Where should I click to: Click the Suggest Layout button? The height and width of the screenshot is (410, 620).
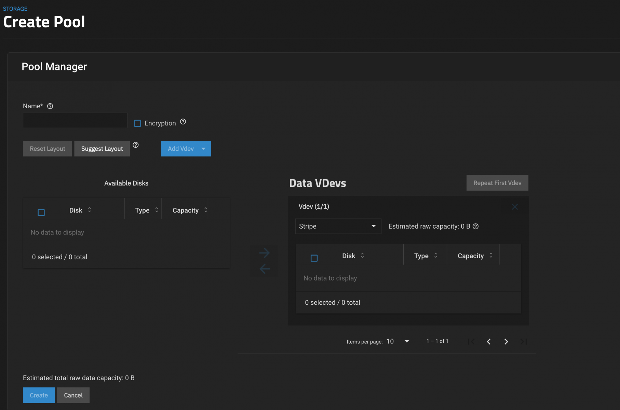coord(102,149)
